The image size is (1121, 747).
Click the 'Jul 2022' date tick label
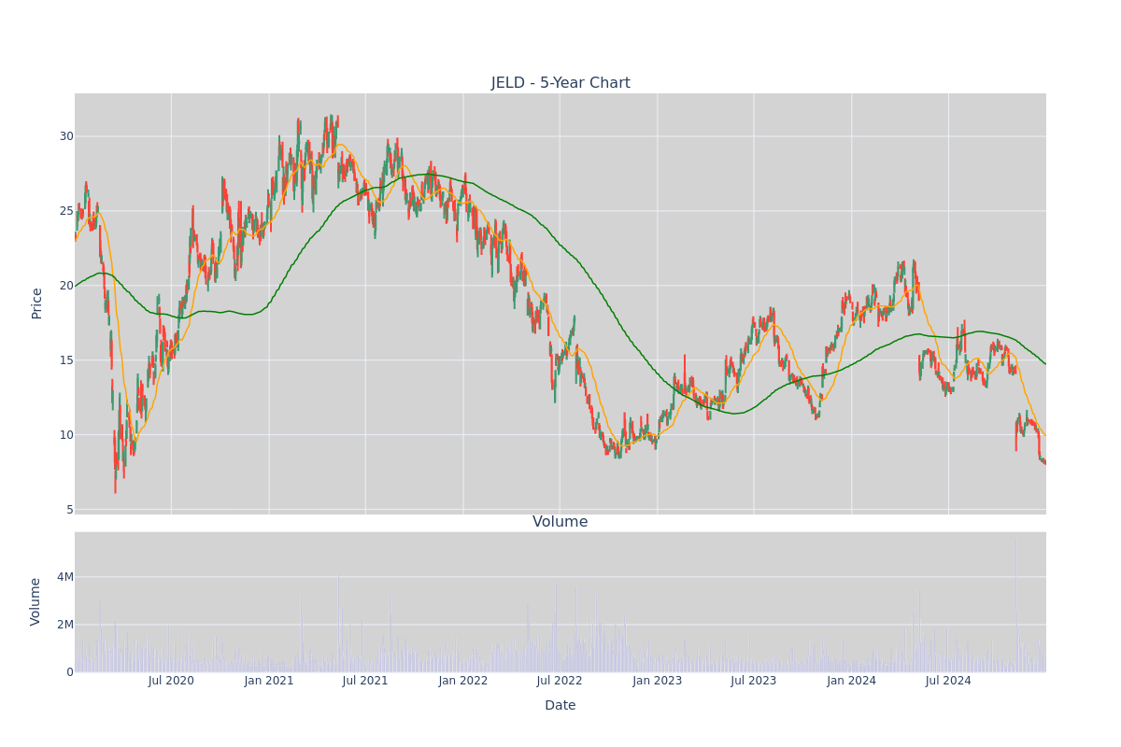[x=560, y=681]
